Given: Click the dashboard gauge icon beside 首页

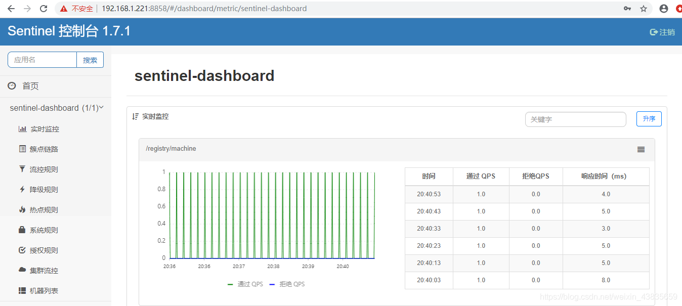Looking at the screenshot, I should coord(12,86).
